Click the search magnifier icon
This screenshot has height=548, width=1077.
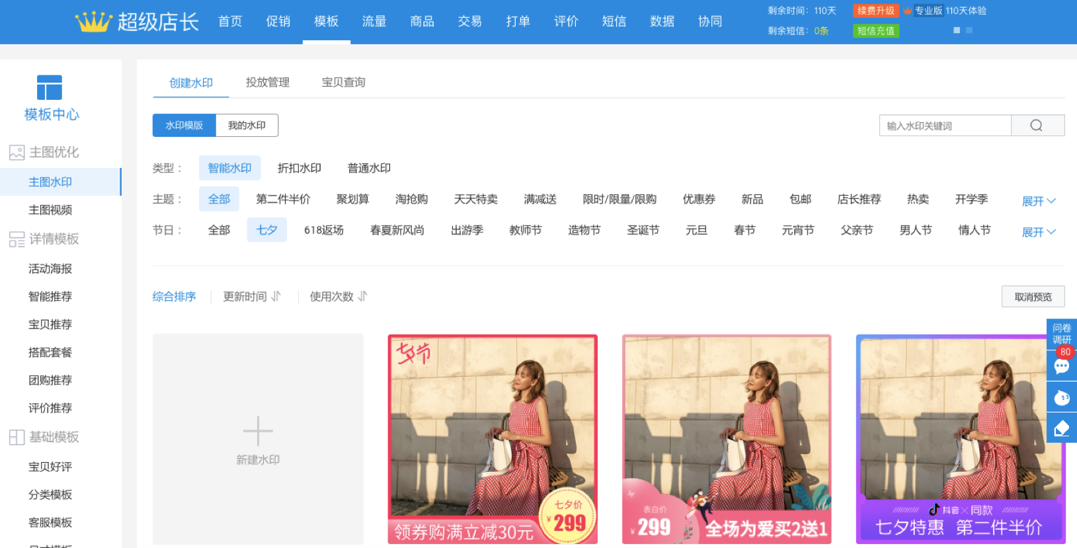[1036, 126]
